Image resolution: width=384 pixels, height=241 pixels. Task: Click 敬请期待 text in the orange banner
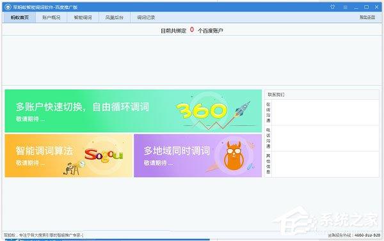point(30,163)
